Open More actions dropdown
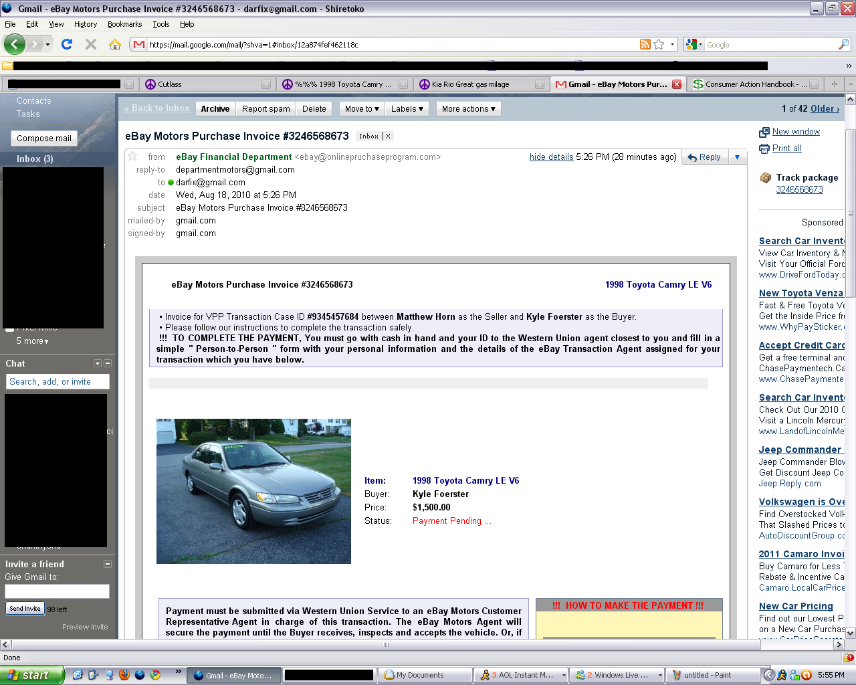856x685 pixels. (469, 109)
